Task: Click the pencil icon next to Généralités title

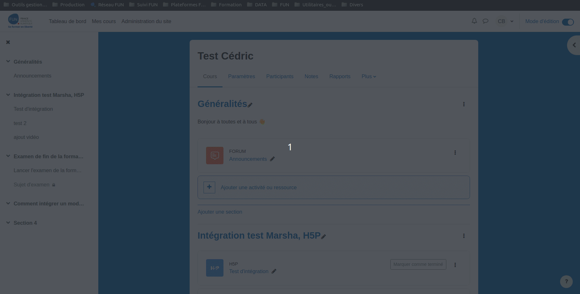Action: pyautogui.click(x=250, y=105)
